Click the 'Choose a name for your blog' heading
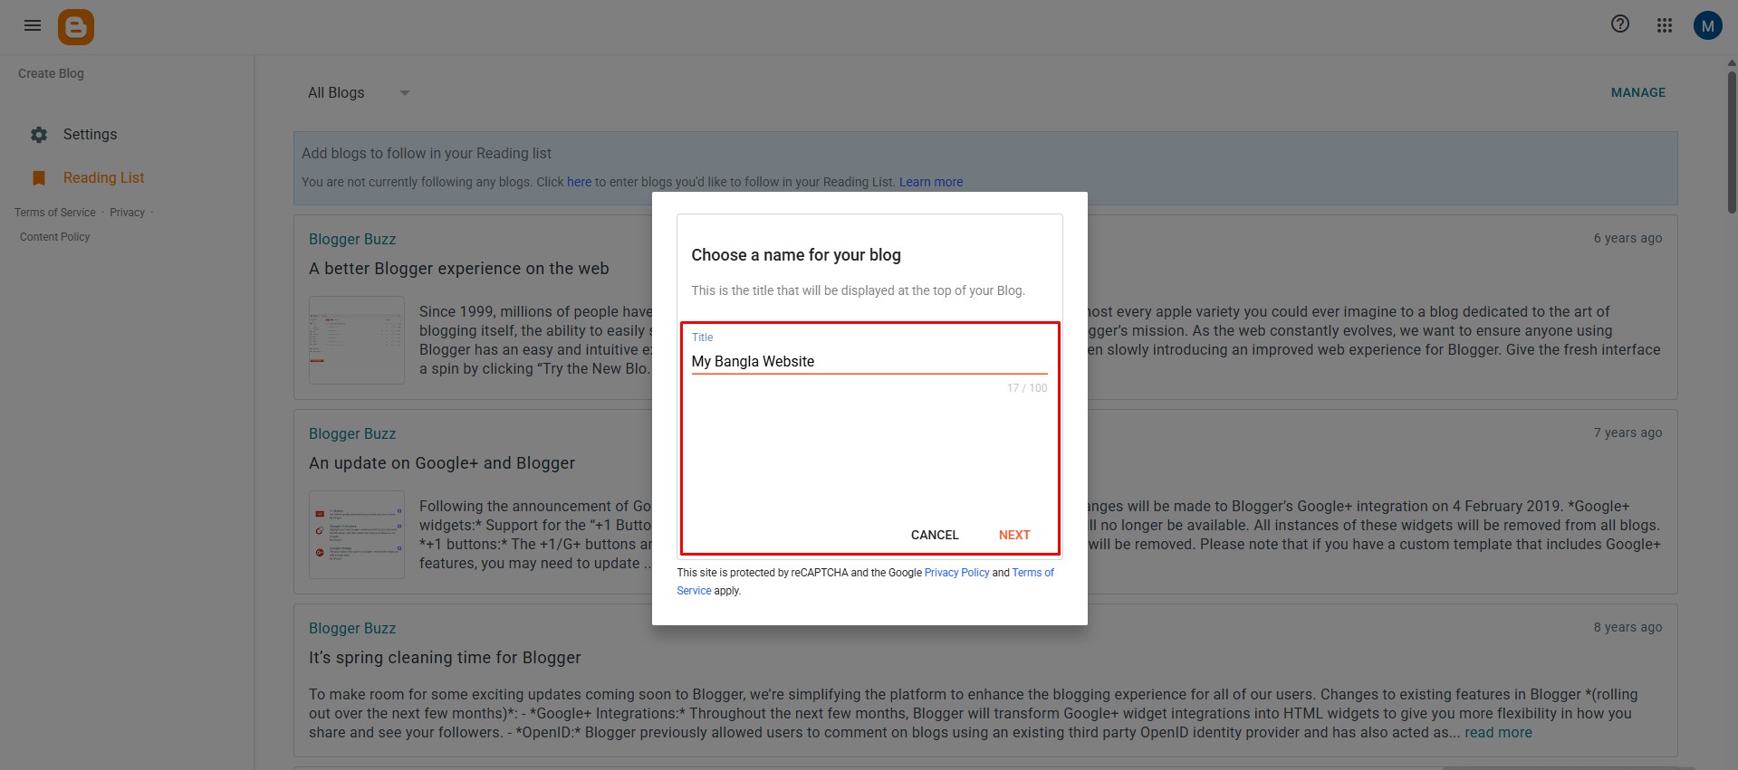The height and width of the screenshot is (770, 1738). click(x=796, y=255)
